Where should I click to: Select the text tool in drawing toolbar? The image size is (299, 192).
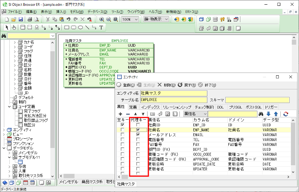pos(101,28)
